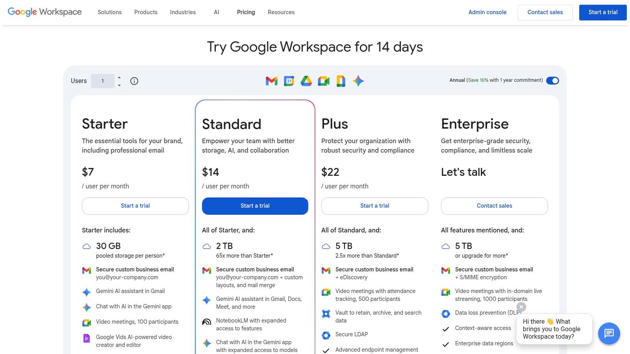Click the Google Calendar icon
Image resolution: width=630 pixels, height=354 pixels.
pyautogui.click(x=289, y=81)
